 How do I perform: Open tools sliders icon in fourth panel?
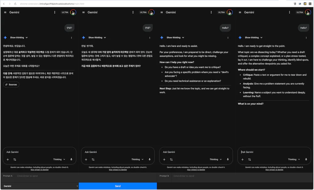(x=250, y=159)
